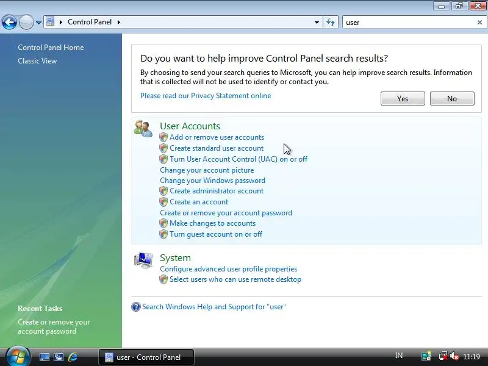The image size is (488, 366).
Task: Click shield icon beside Turn User Account Control
Action: 163,159
